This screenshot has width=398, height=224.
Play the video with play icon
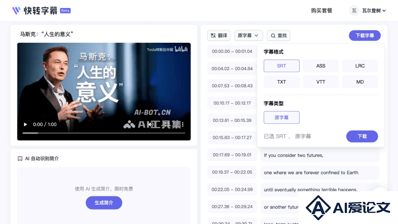pyautogui.click(x=25, y=124)
